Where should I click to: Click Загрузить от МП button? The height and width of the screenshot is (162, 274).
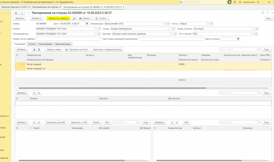coord(79,122)
